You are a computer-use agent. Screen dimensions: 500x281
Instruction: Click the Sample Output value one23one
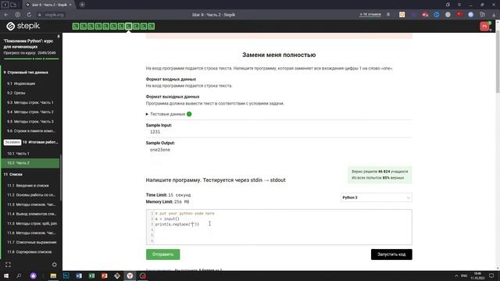coord(160,150)
